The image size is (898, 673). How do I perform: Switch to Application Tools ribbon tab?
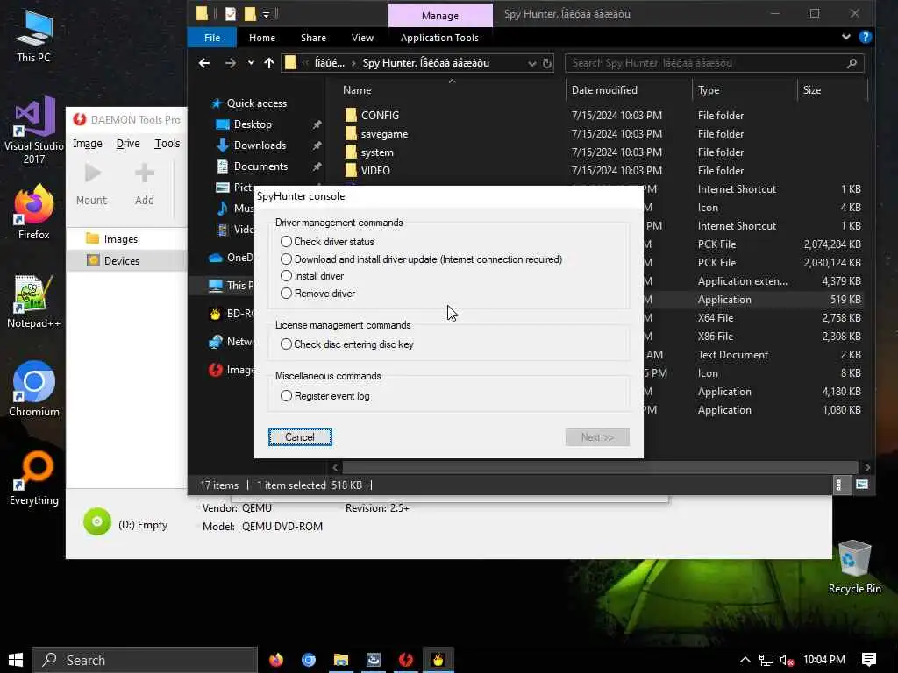439,38
